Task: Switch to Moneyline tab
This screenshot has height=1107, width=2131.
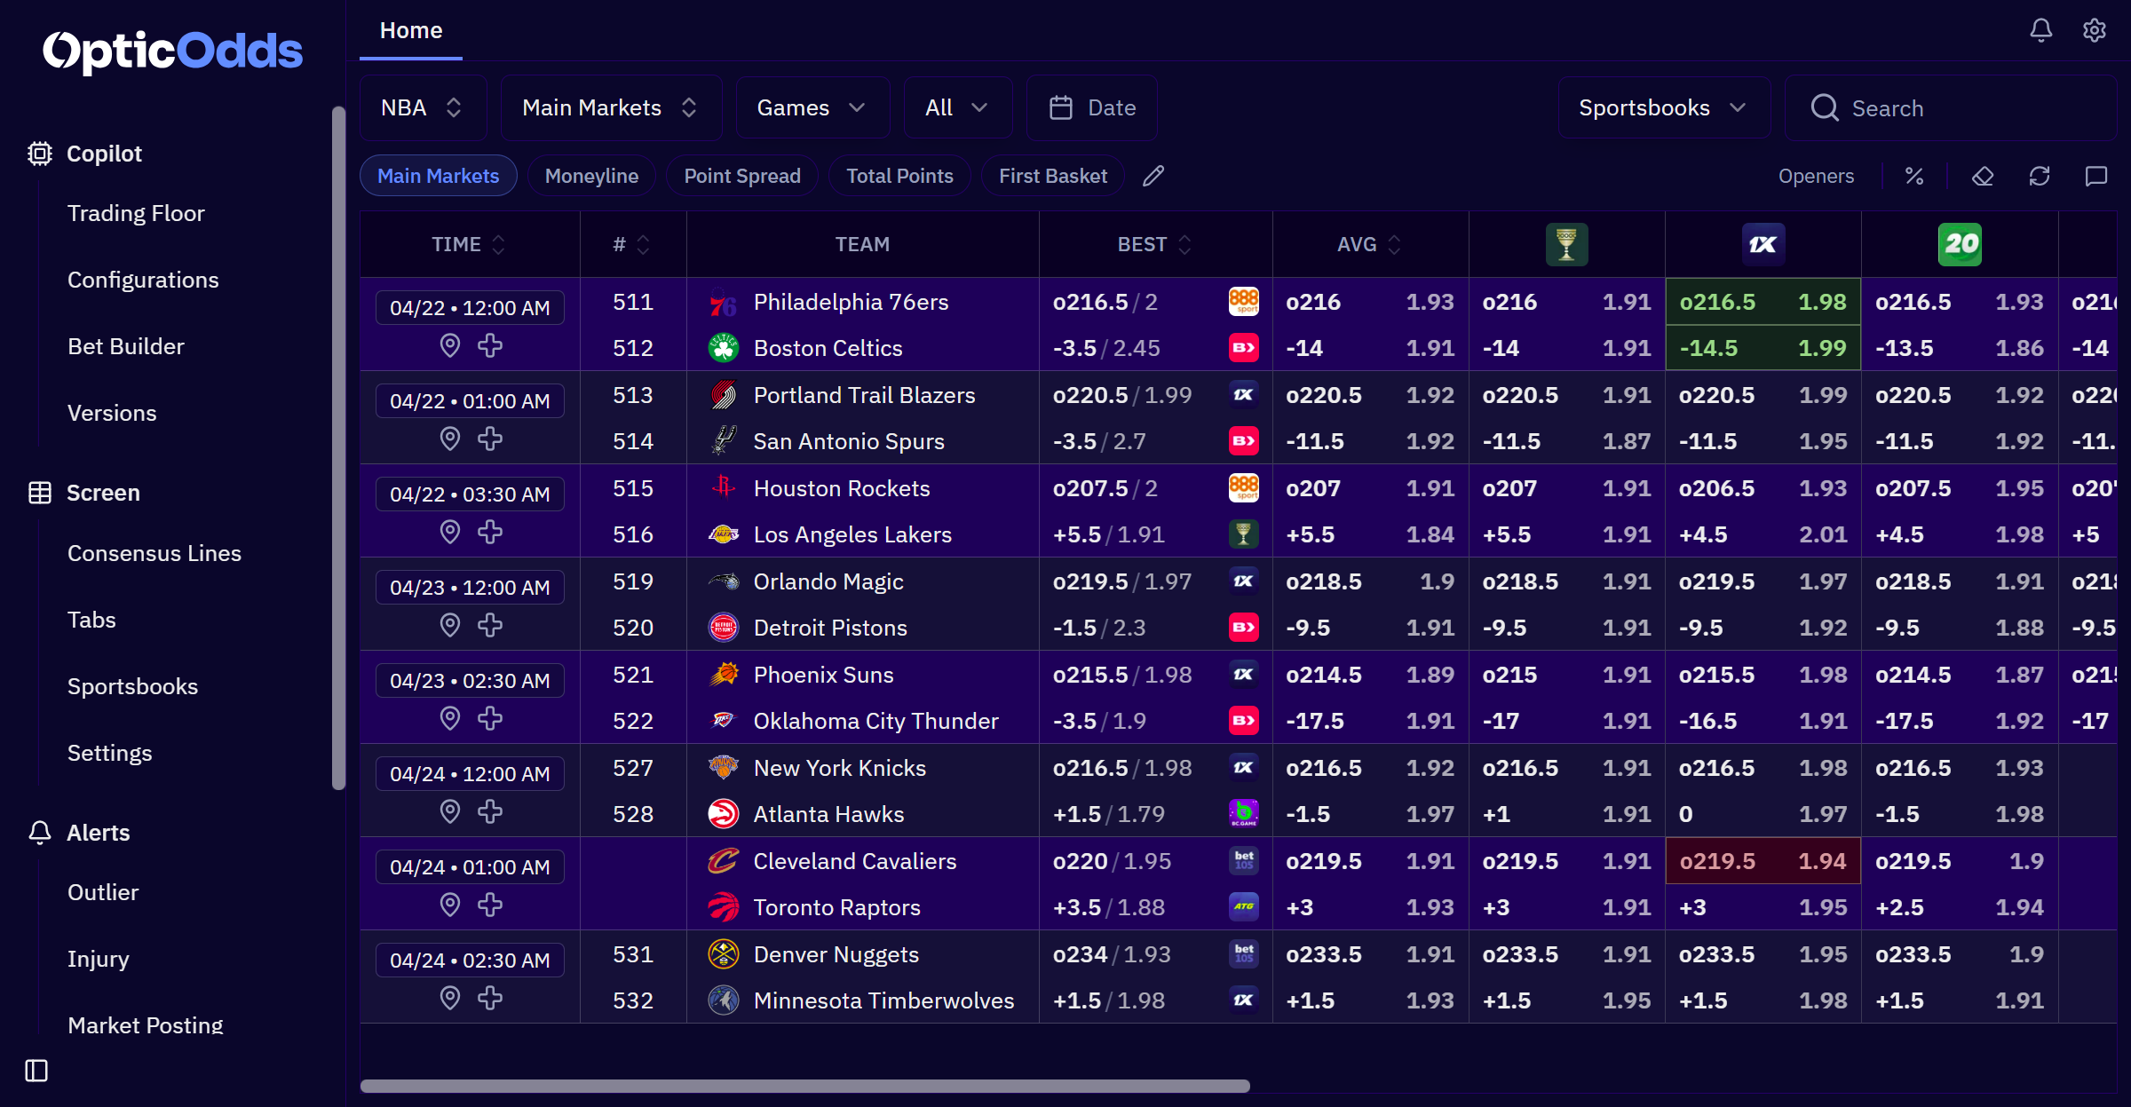Action: pyautogui.click(x=591, y=176)
